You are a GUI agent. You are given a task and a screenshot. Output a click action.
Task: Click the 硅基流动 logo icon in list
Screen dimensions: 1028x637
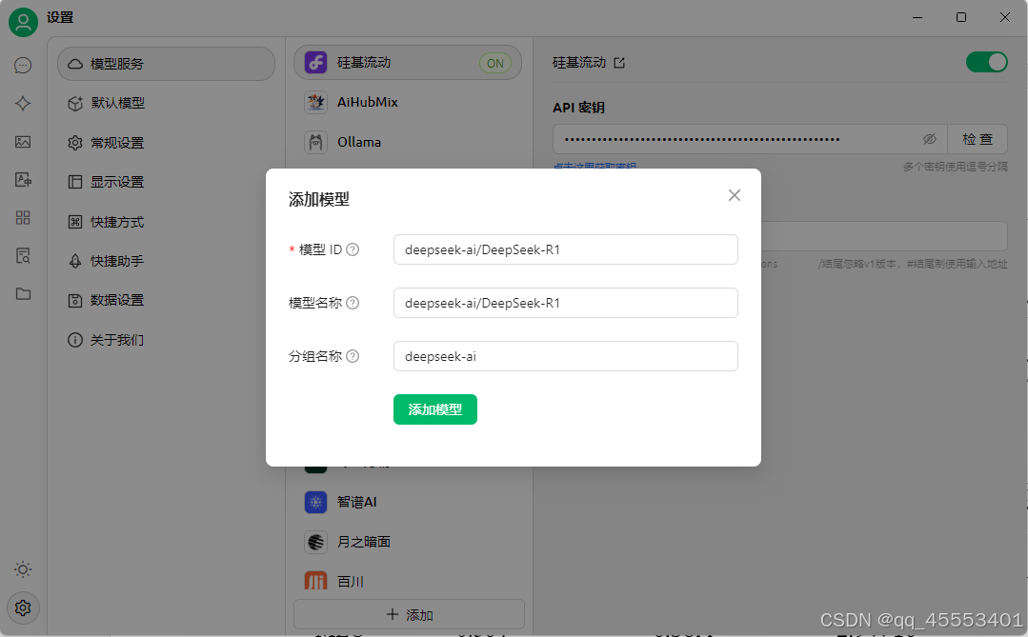tap(316, 62)
